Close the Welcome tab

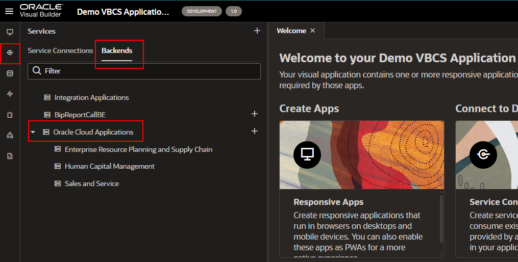click(312, 31)
